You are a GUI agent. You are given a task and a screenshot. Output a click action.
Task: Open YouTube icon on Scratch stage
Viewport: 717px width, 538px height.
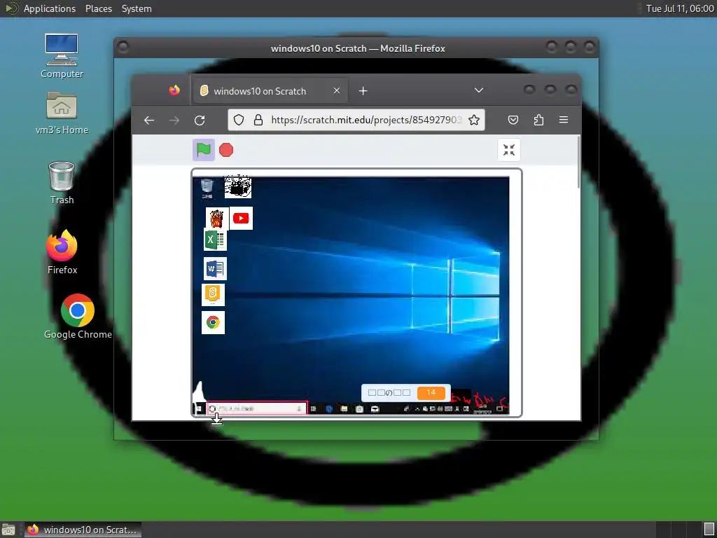pyautogui.click(x=241, y=219)
